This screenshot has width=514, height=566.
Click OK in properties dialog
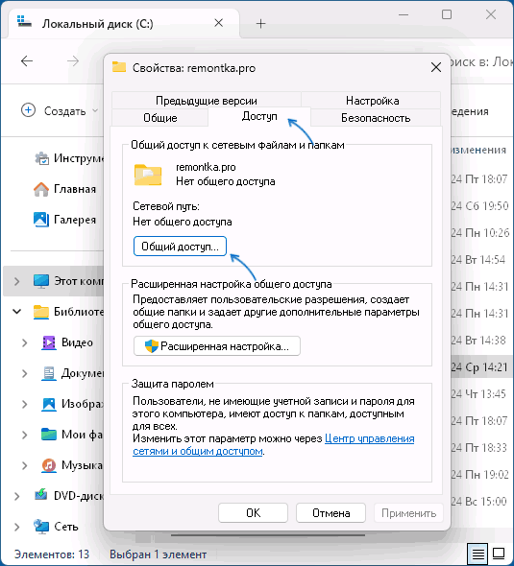(x=253, y=513)
